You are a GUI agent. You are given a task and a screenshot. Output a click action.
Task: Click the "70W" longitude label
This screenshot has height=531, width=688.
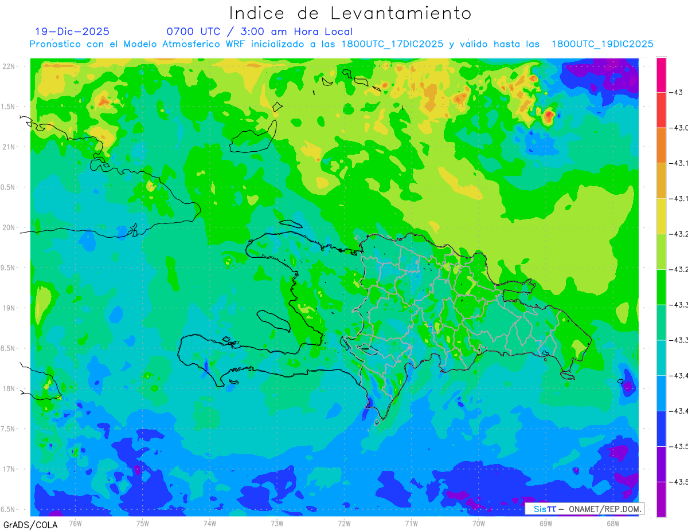[479, 523]
